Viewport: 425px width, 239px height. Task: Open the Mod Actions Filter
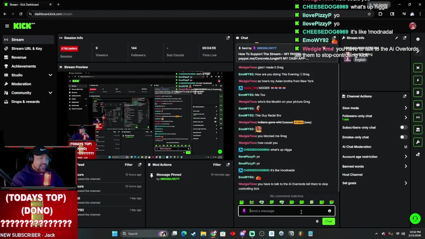tap(217, 165)
